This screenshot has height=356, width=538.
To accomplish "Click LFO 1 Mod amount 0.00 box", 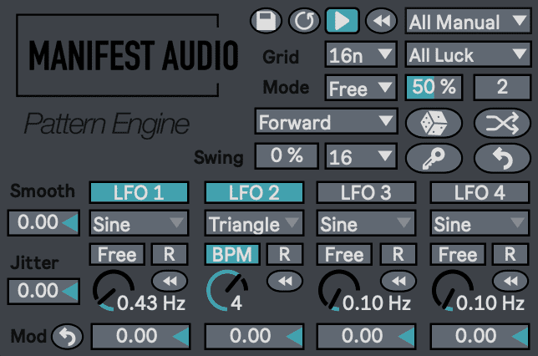I will (140, 336).
